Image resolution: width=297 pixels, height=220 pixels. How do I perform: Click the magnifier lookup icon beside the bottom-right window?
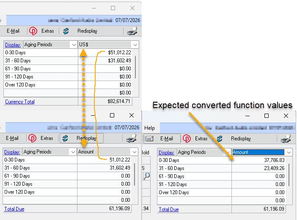coord(147,176)
